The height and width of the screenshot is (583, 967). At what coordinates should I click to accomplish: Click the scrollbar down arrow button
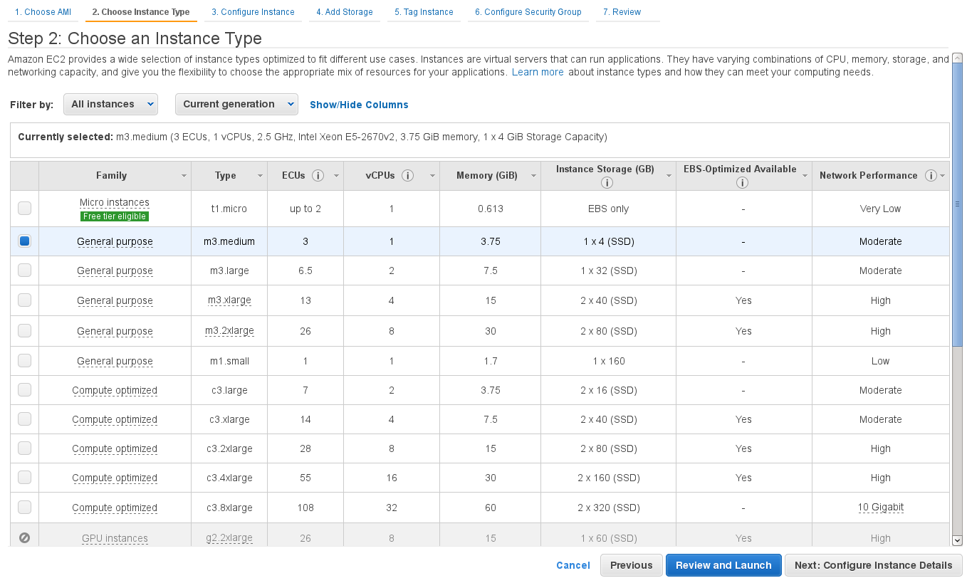tap(957, 541)
